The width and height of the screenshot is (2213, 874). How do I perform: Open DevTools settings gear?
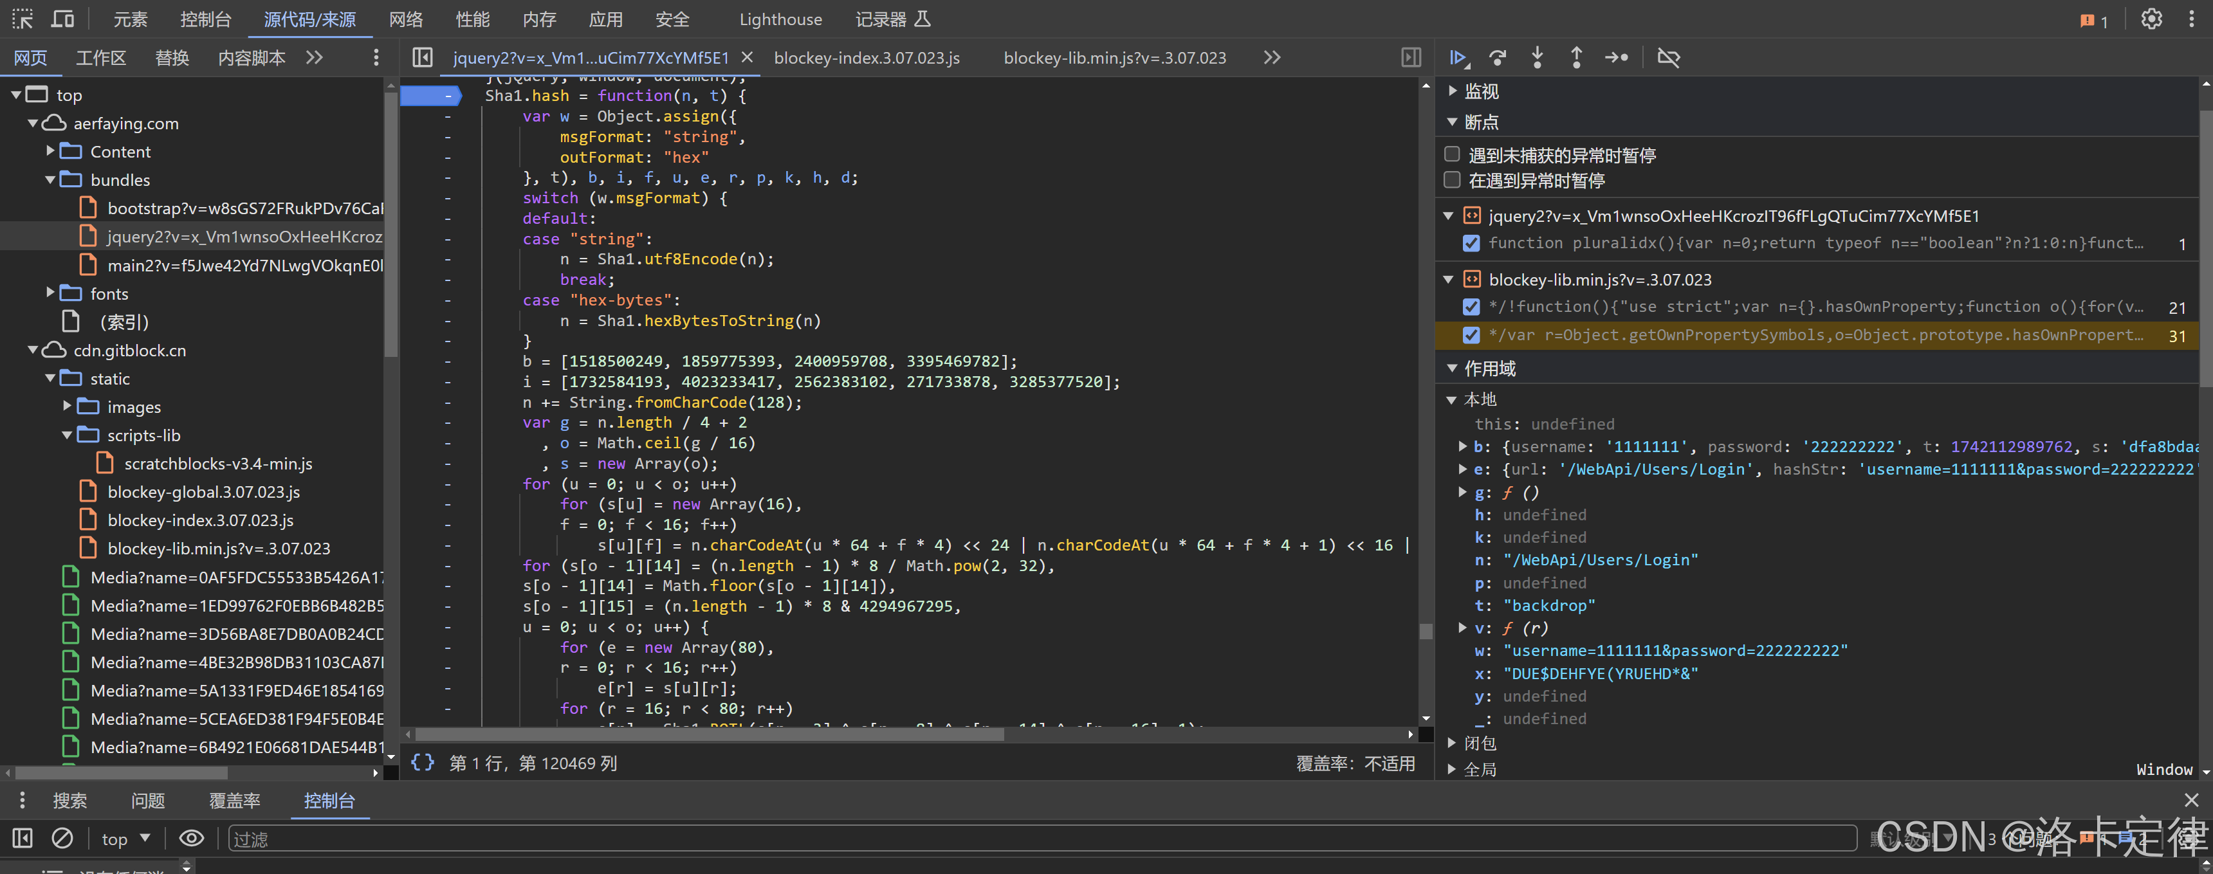(x=2151, y=19)
